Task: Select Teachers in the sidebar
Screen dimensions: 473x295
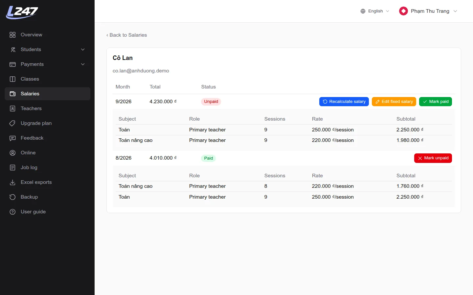Action: click(x=48, y=108)
